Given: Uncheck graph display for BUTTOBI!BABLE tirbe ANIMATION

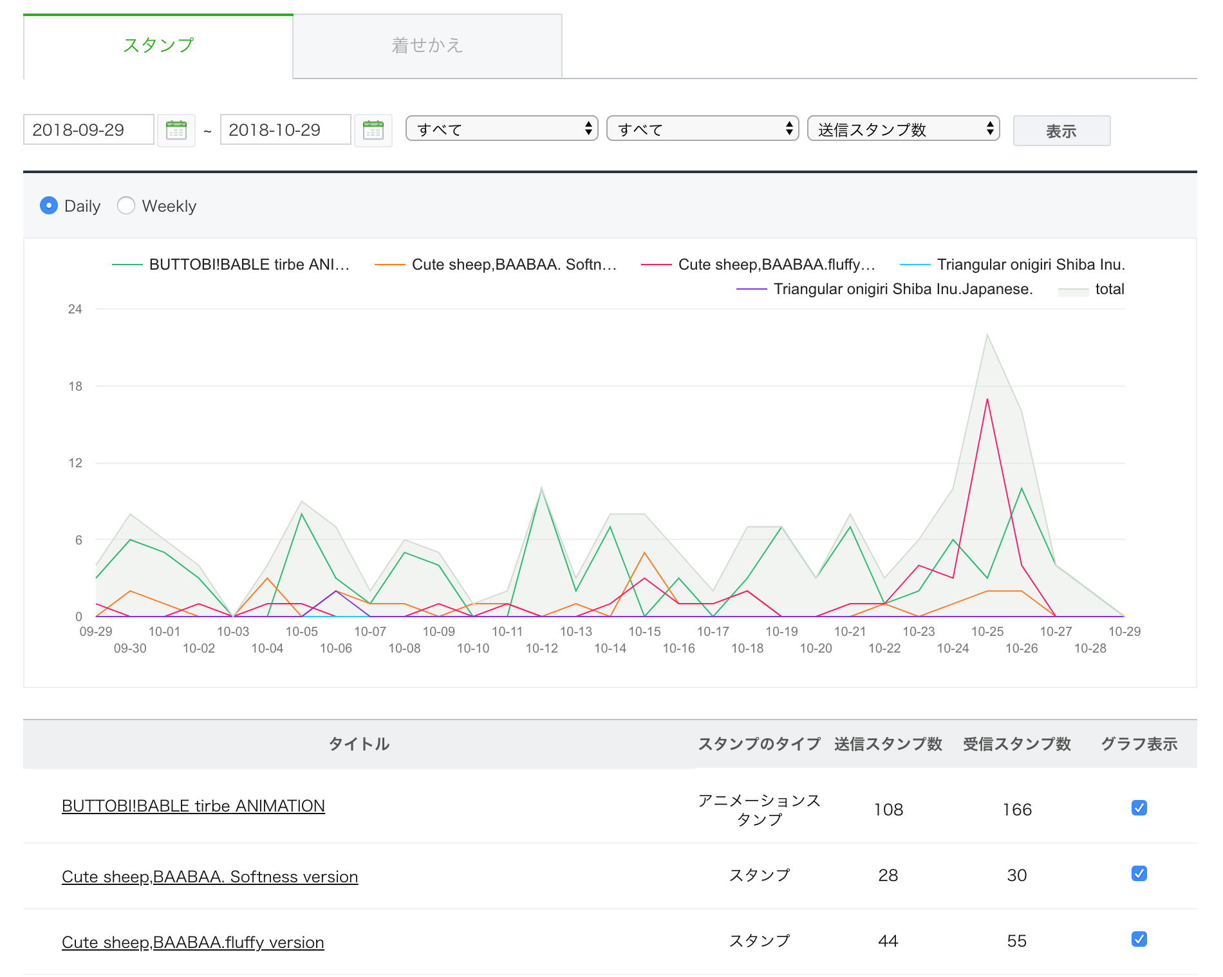Looking at the screenshot, I should (1139, 808).
